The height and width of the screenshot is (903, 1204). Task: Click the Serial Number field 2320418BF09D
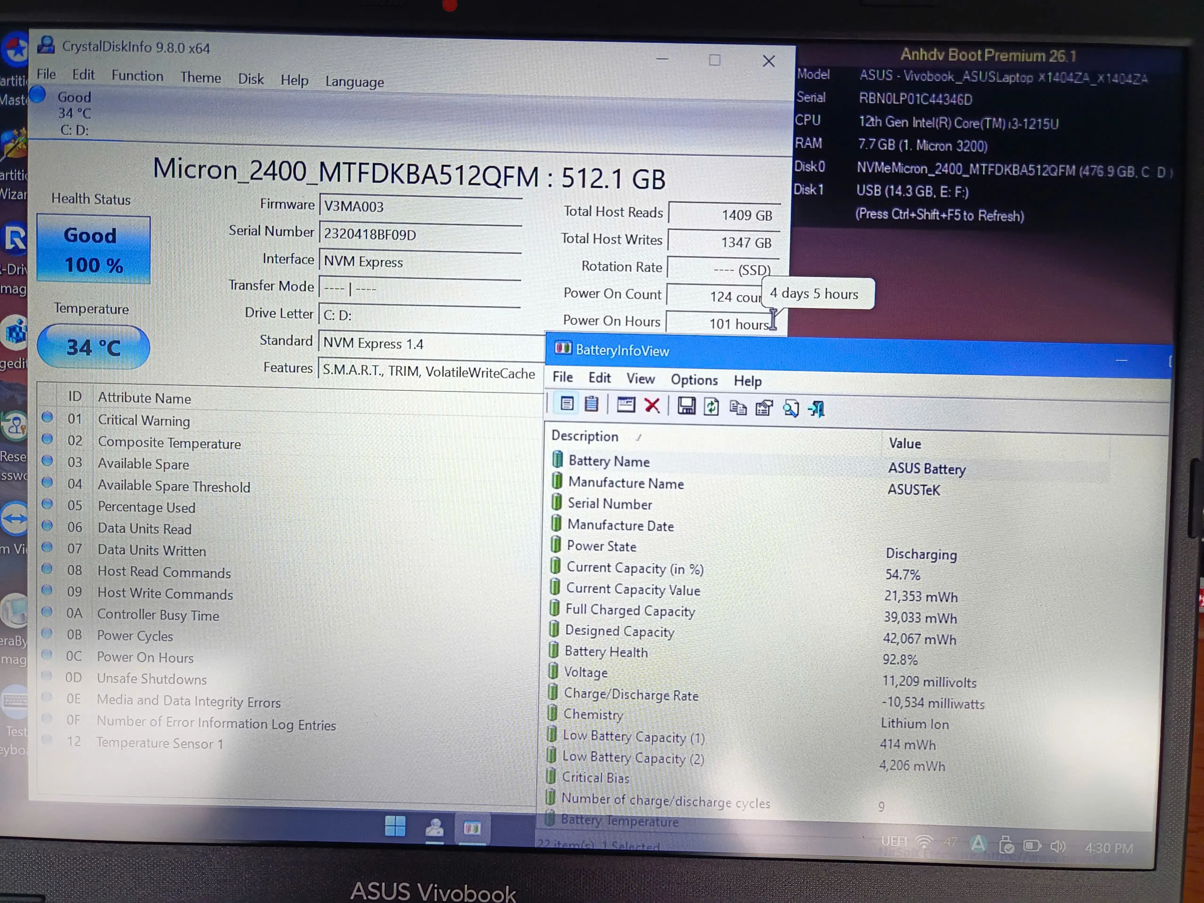coord(420,235)
